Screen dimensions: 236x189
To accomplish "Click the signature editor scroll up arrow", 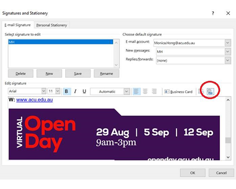I will (x=228, y=100).
